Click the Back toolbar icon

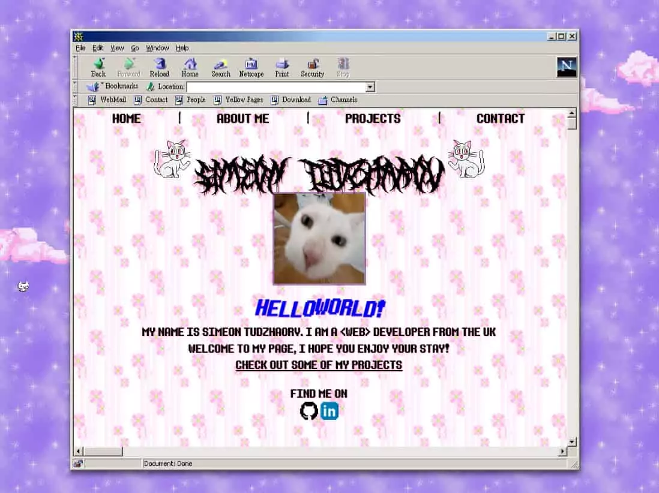(x=98, y=67)
